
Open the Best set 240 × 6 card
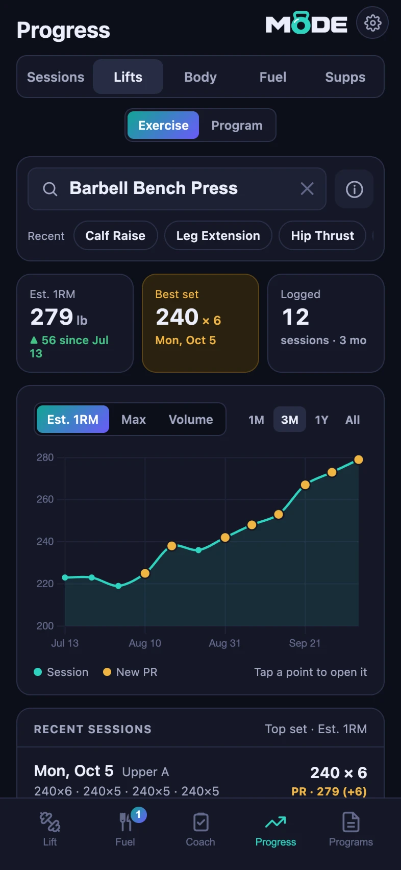(x=200, y=323)
